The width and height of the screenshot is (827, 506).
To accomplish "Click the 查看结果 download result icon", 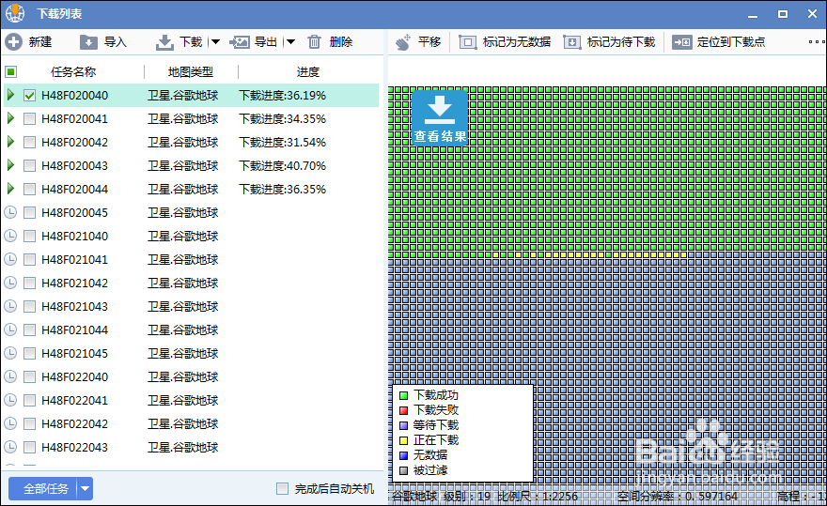I will pos(440,117).
